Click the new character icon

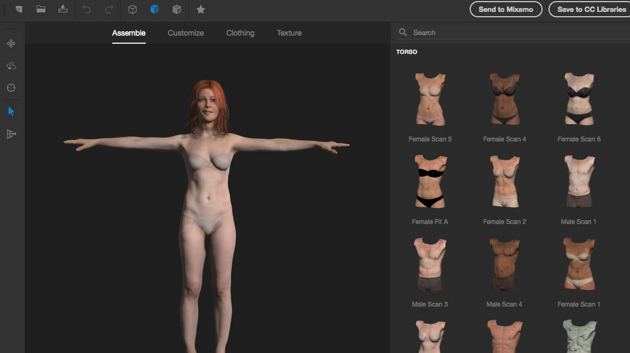tap(18, 9)
